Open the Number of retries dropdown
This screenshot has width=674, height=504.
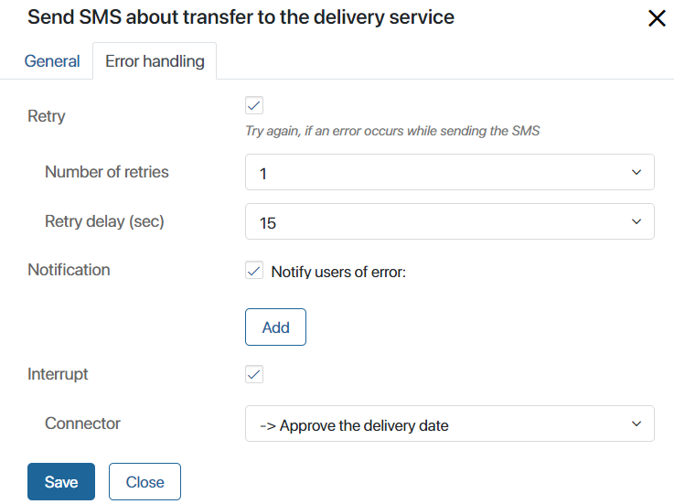point(450,172)
